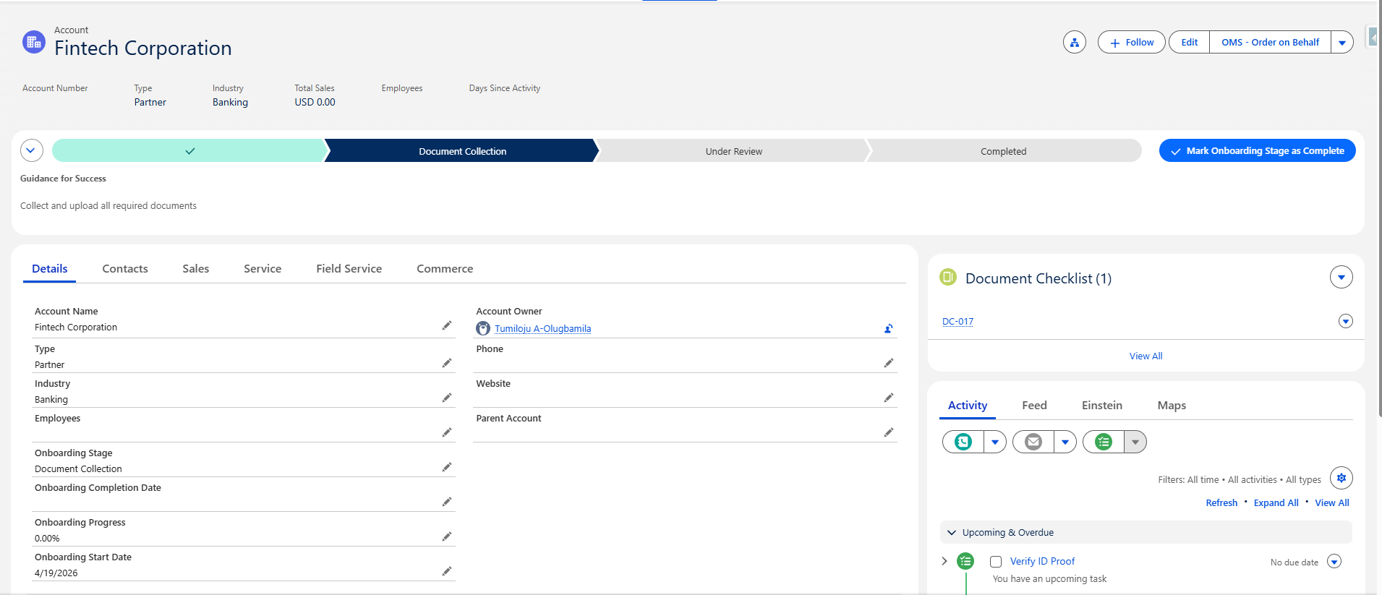Click View All activities link
Viewport: 1382px width, 595px height.
click(1332, 503)
